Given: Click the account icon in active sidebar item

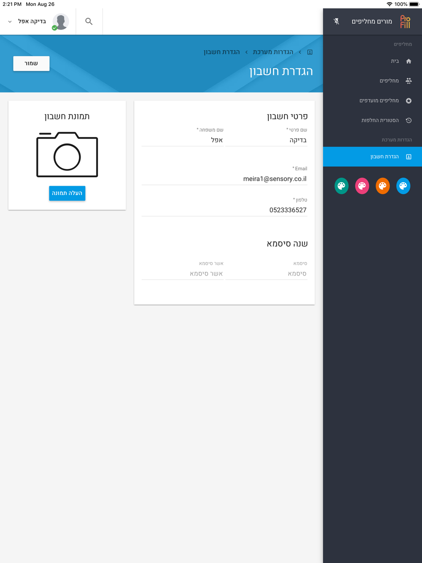Looking at the screenshot, I should coord(408,157).
